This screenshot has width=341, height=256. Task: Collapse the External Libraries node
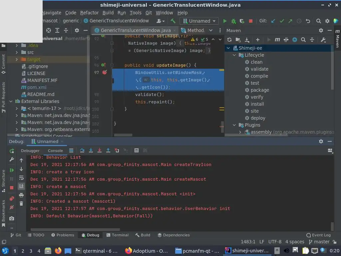11,101
